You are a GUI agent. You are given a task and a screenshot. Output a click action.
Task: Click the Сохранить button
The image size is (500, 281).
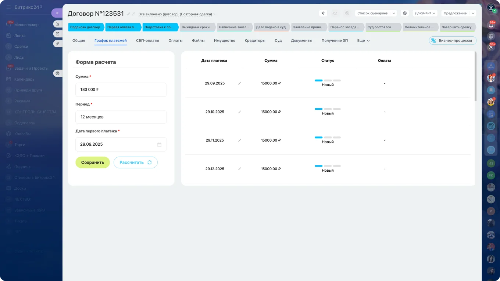pyautogui.click(x=92, y=162)
